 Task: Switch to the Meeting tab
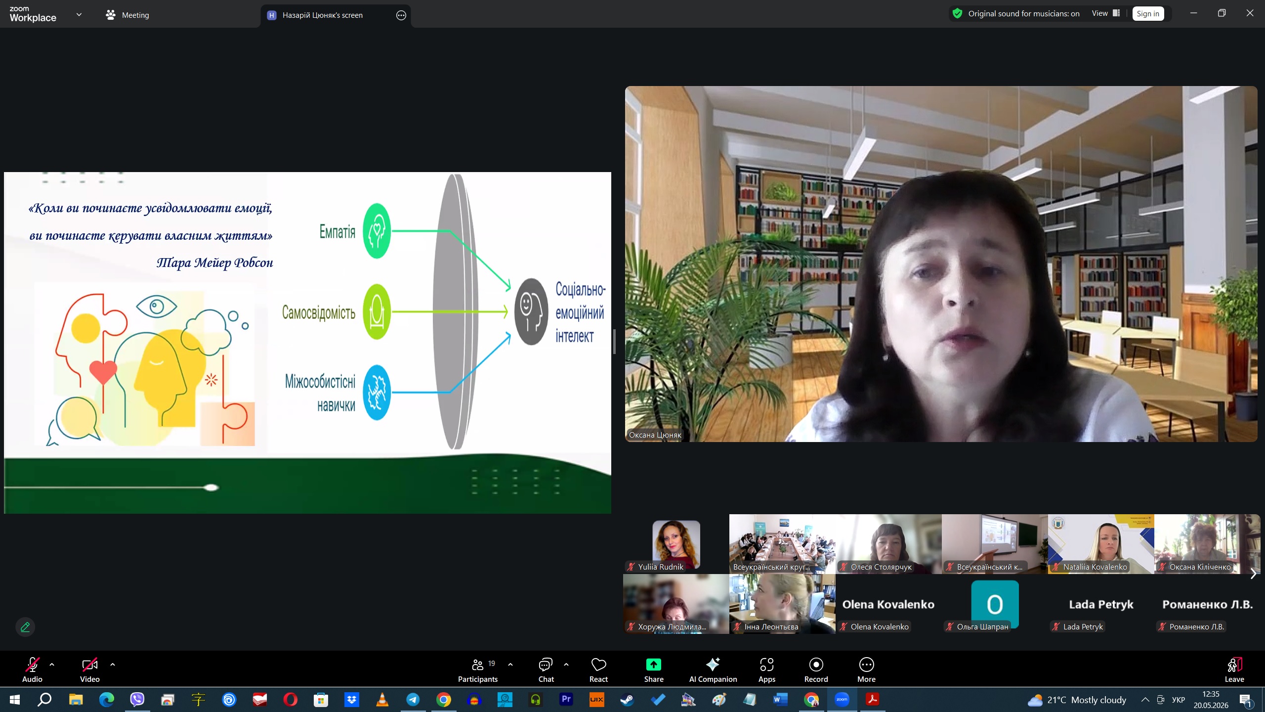127,15
